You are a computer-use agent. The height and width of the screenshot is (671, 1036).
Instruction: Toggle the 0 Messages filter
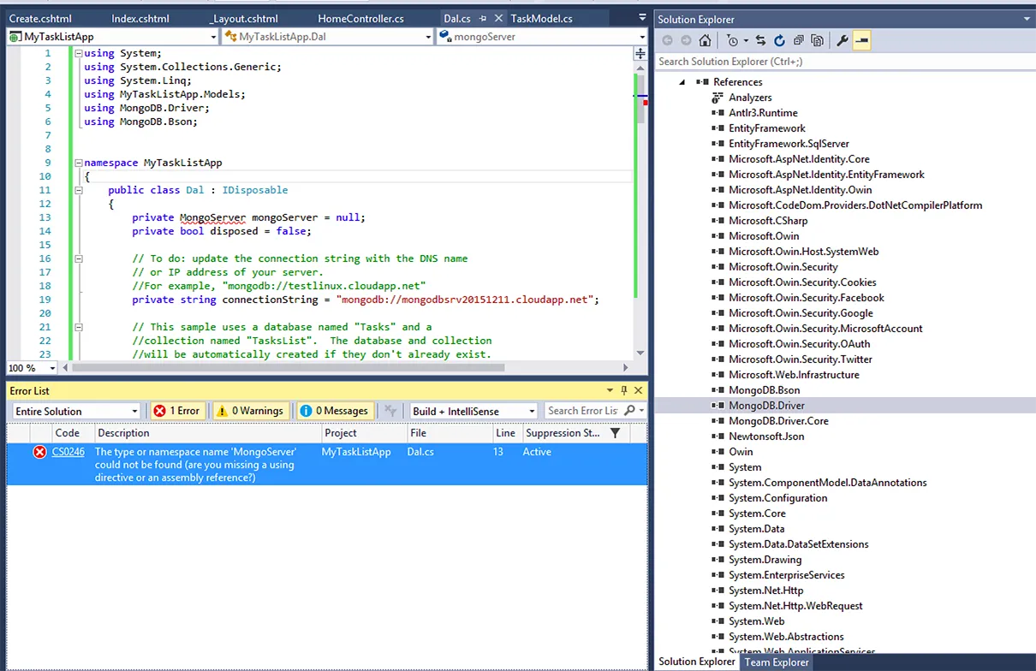click(x=334, y=411)
